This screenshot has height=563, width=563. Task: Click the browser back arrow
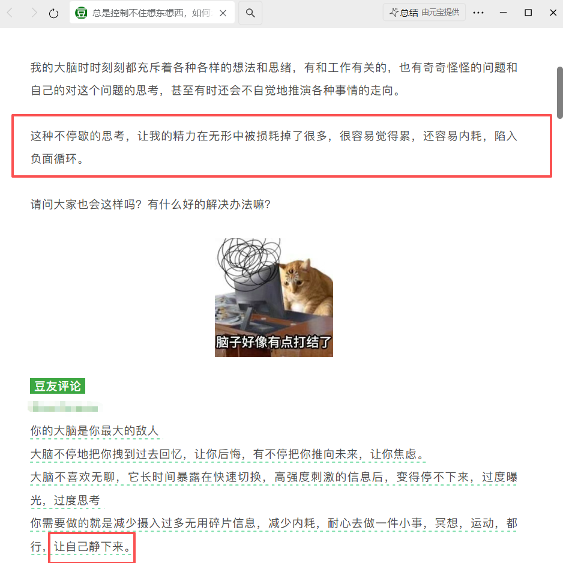point(10,13)
